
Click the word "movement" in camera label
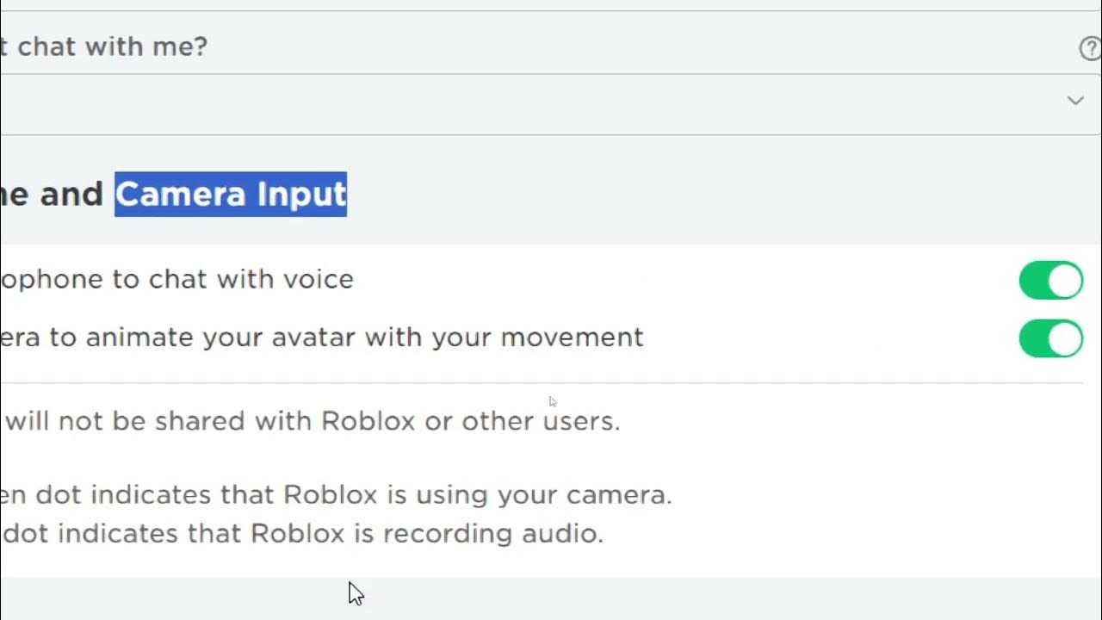click(x=572, y=337)
